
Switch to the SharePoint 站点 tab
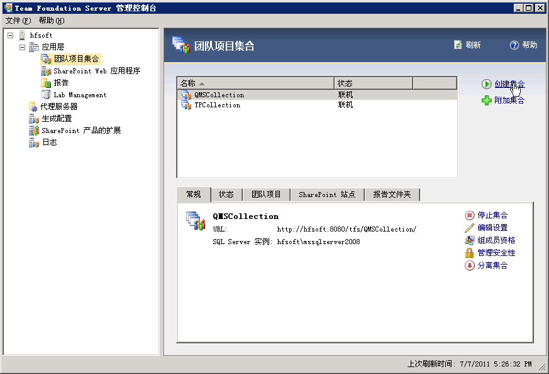click(327, 195)
